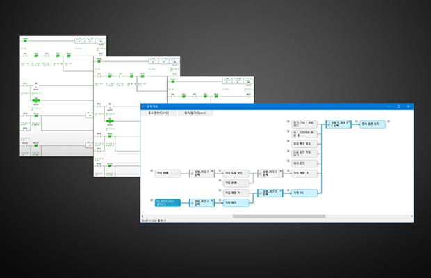Click the app icon in the flow window title bar
431x278 pixels.
pos(143,106)
